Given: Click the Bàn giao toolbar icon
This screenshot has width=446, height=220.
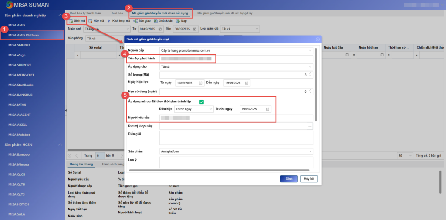Looking at the screenshot, I should pos(134,20).
